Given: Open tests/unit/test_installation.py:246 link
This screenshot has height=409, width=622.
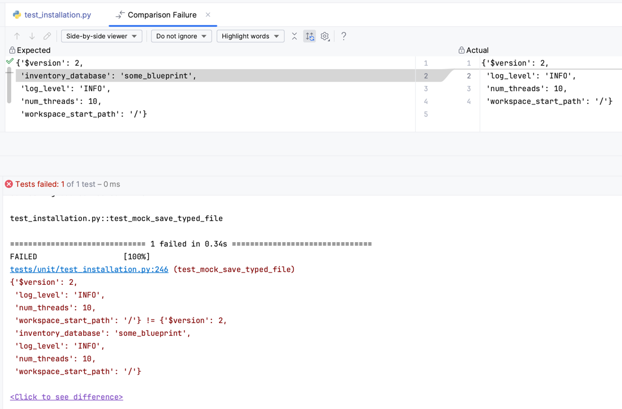Looking at the screenshot, I should tap(89, 270).
